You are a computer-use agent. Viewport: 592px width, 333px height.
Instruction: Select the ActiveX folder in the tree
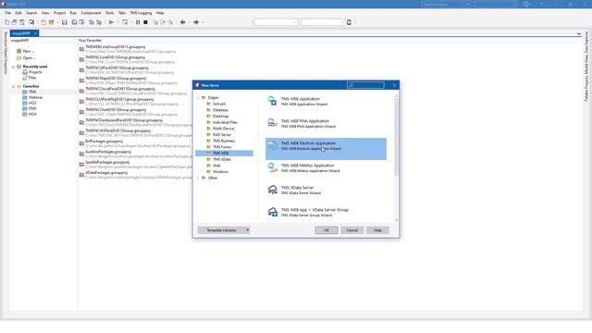tap(219, 104)
